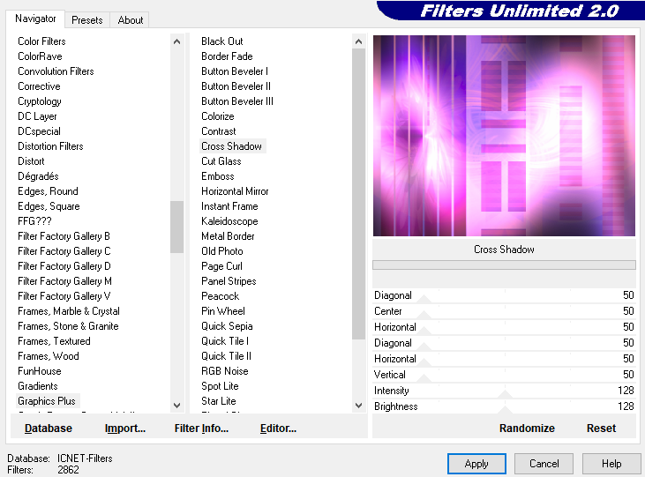Adjust the Center slider

tap(424, 315)
